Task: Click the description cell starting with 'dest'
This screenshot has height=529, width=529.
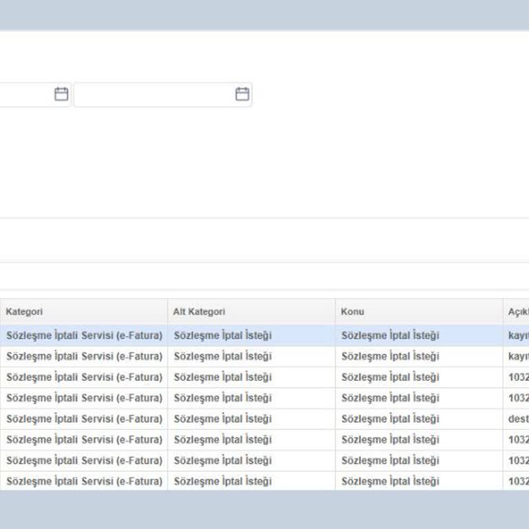Action: tap(518, 419)
